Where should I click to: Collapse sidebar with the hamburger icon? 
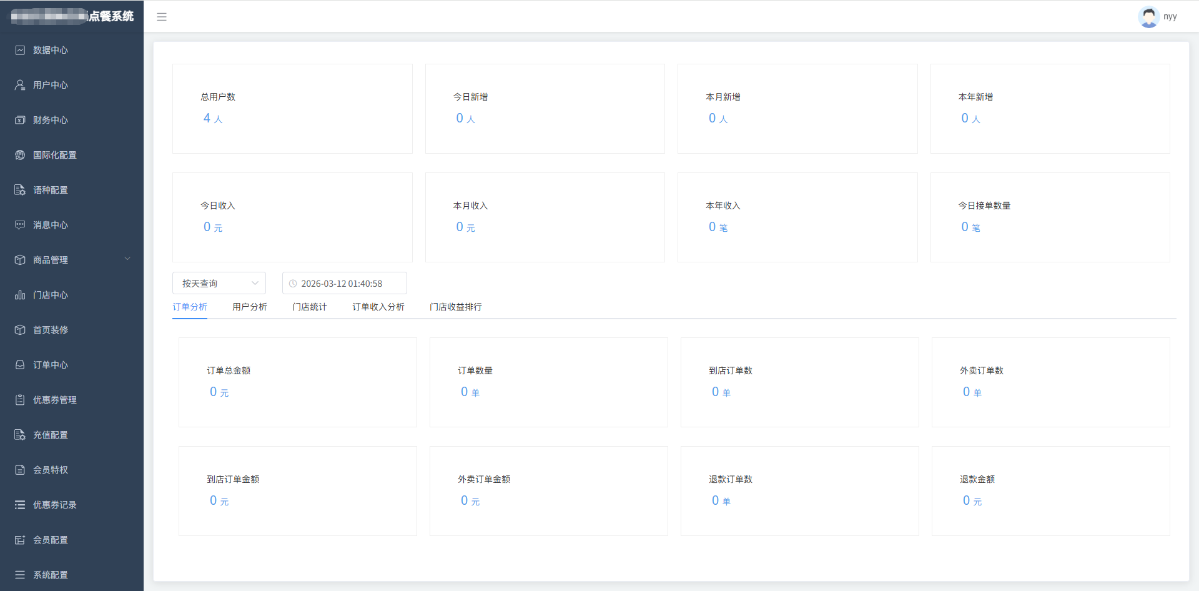(x=162, y=17)
